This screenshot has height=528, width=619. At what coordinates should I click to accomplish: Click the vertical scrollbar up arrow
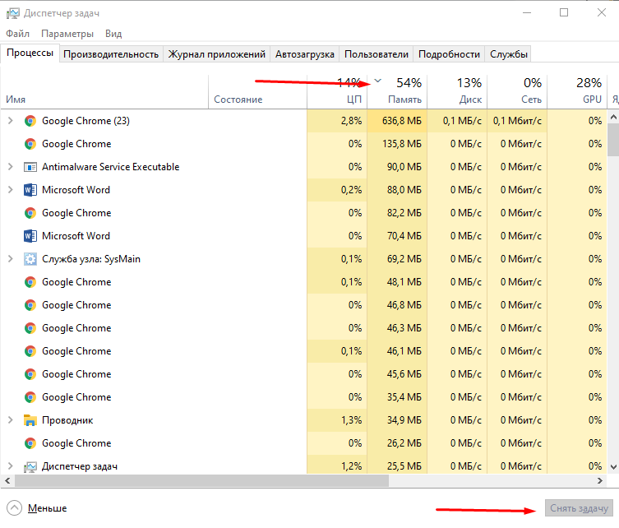click(613, 117)
